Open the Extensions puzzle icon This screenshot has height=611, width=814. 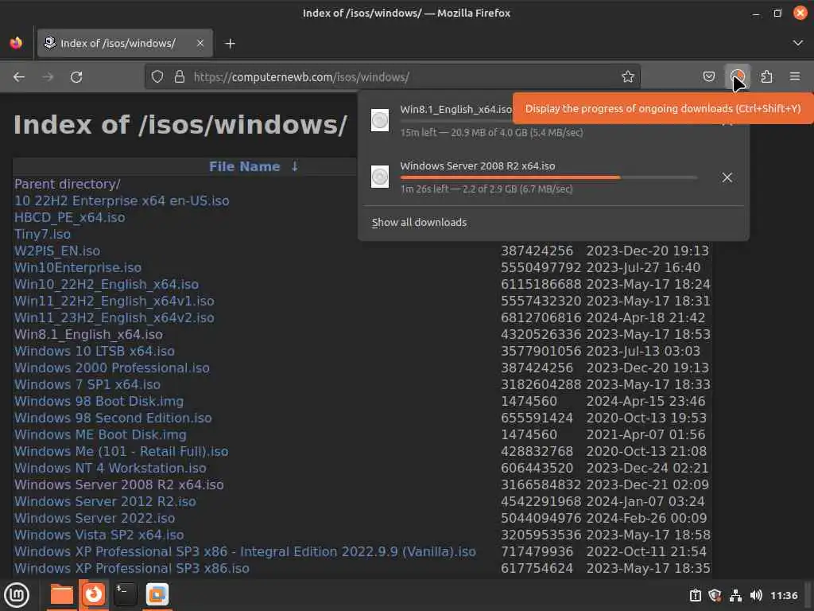(x=766, y=77)
